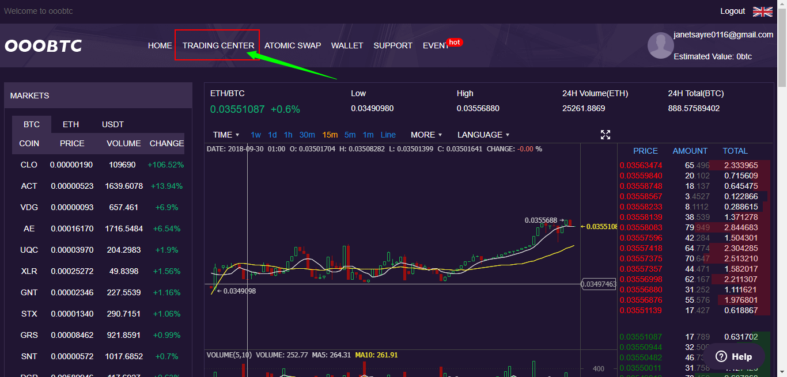The image size is (787, 377).
Task: Select STX market row
Action: coord(99,314)
